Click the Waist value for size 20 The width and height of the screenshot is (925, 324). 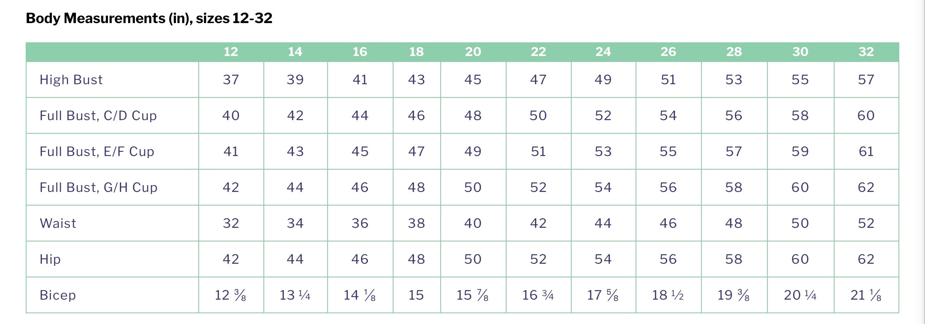click(473, 224)
